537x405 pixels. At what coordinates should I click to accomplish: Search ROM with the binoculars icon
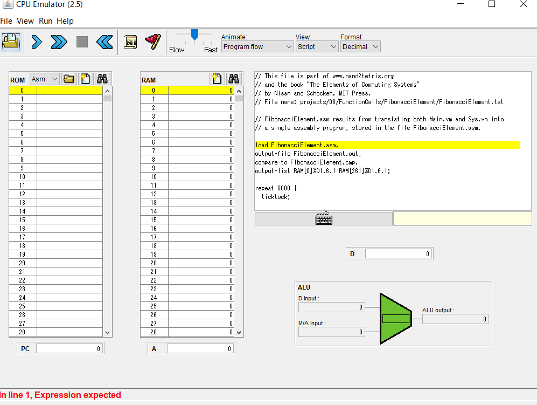102,79
